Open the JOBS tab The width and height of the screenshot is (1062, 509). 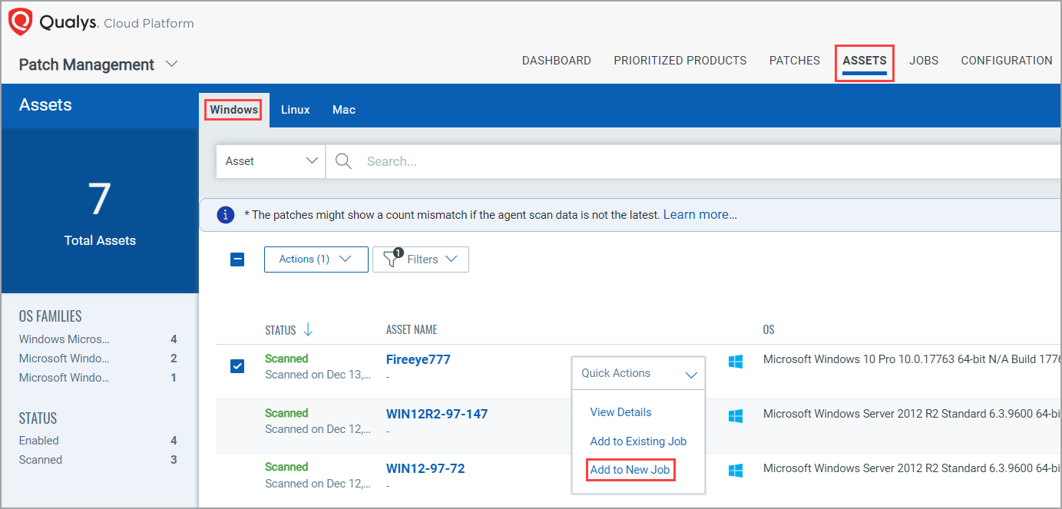tap(924, 61)
